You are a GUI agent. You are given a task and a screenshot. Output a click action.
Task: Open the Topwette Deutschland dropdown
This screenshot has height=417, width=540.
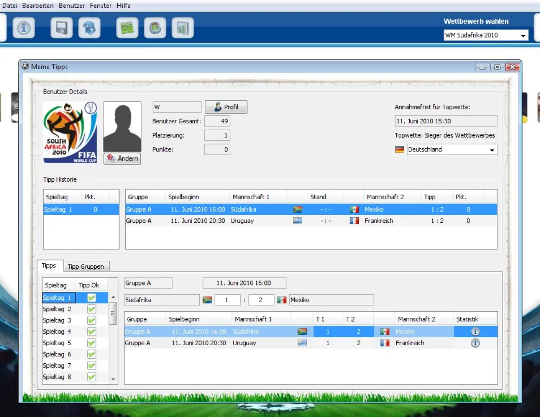492,149
